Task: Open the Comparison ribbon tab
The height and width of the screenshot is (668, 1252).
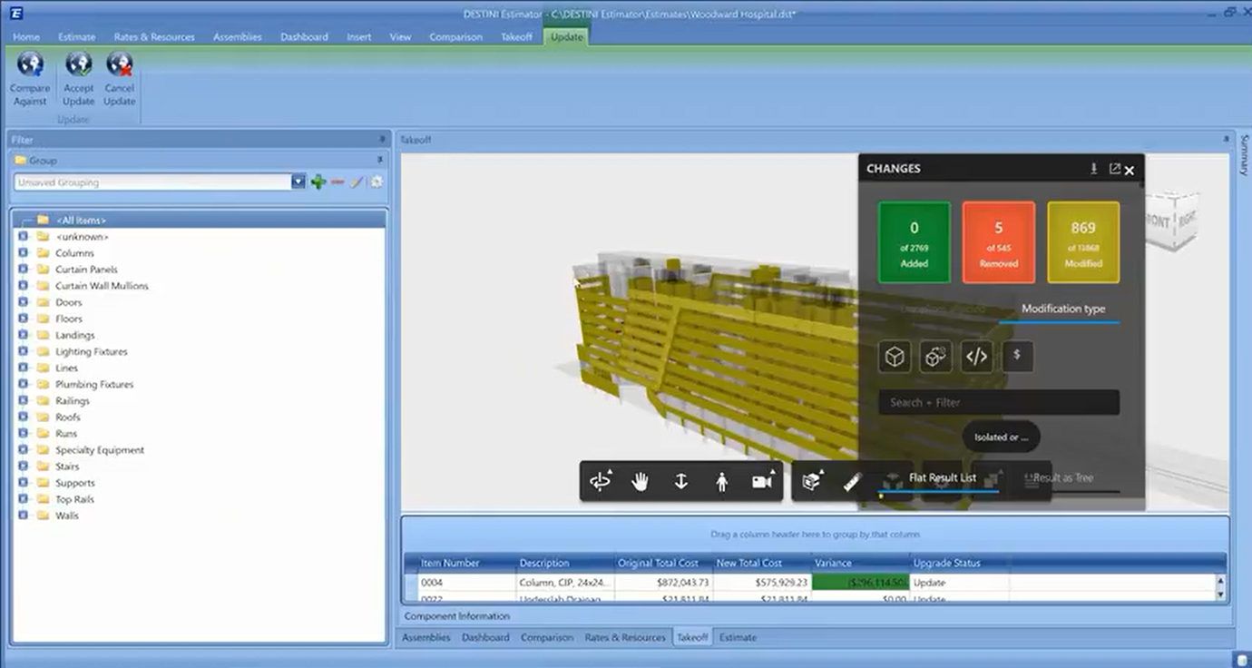Action: point(455,37)
